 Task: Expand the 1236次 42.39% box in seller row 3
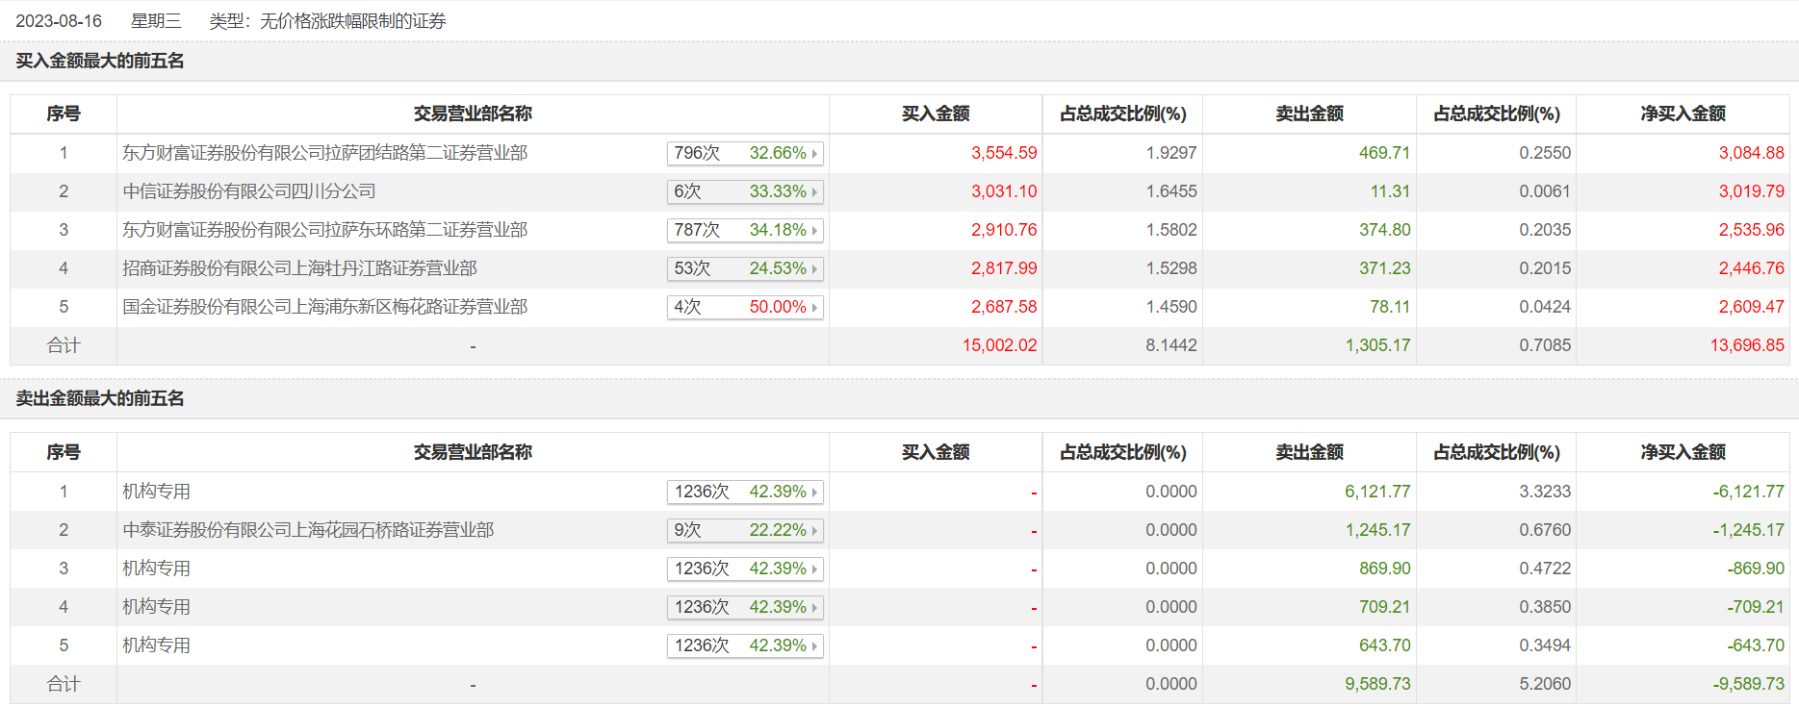pos(744,569)
